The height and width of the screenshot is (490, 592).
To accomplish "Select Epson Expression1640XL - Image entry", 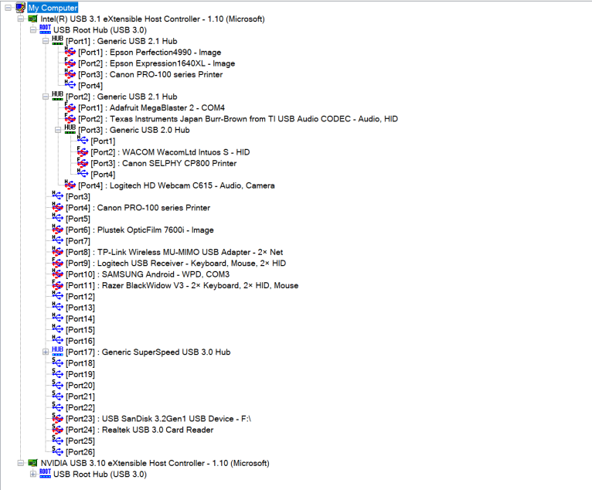I will point(156,63).
